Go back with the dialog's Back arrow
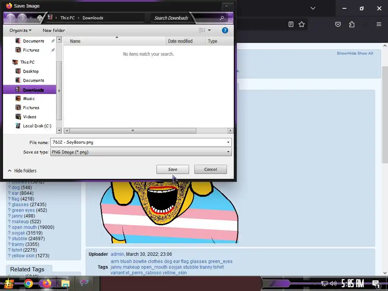 point(11,18)
